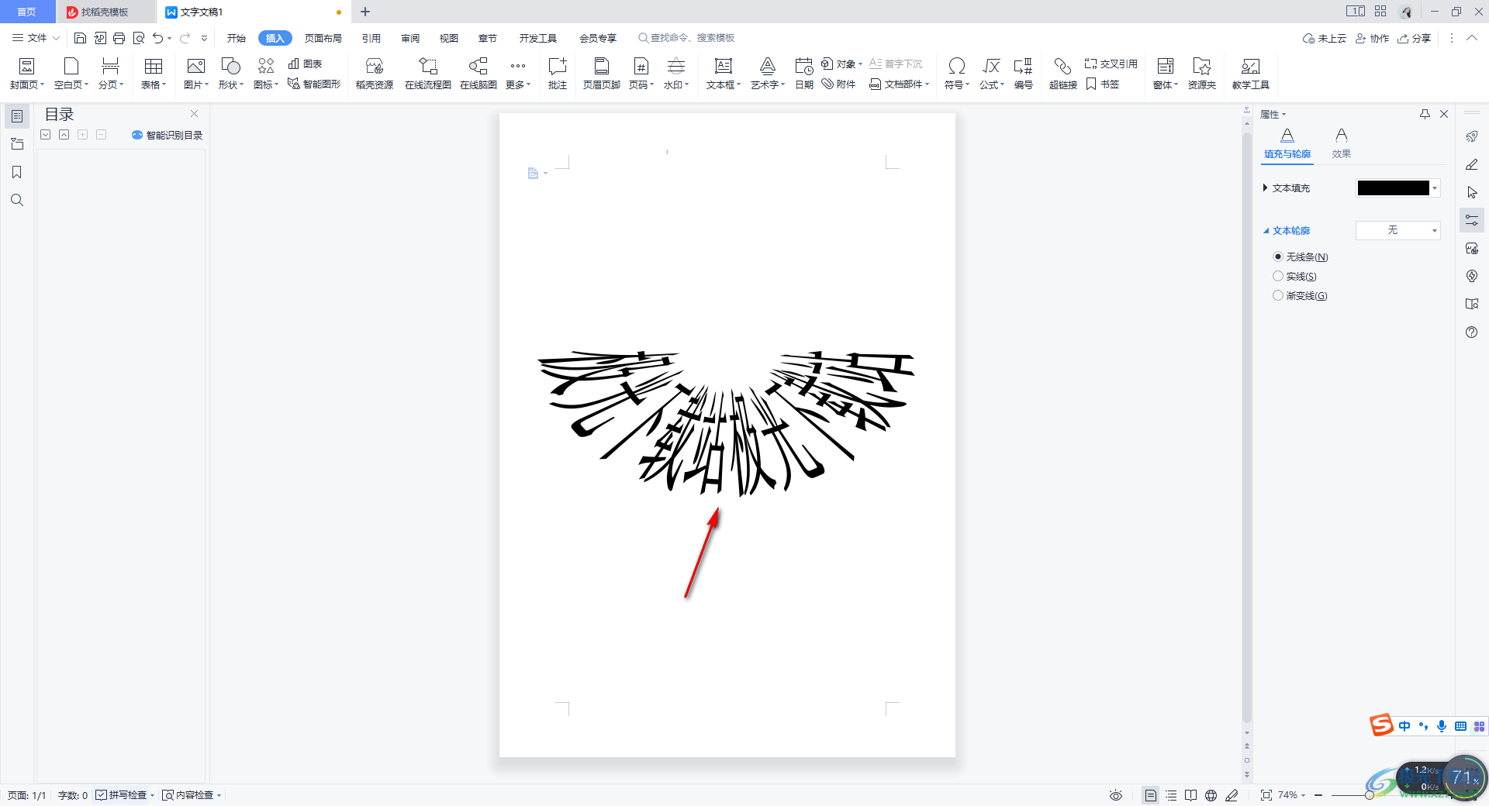This screenshot has width=1489, height=806.
Task: Insert a hyperlink
Action: (1063, 74)
